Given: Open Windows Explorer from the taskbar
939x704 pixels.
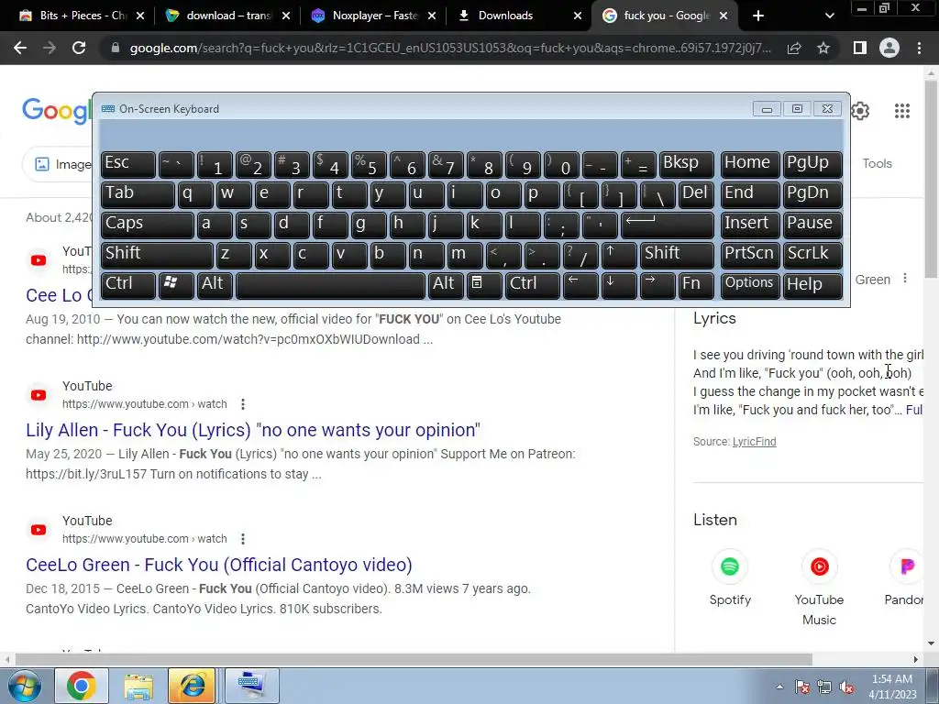Looking at the screenshot, I should pos(138,686).
